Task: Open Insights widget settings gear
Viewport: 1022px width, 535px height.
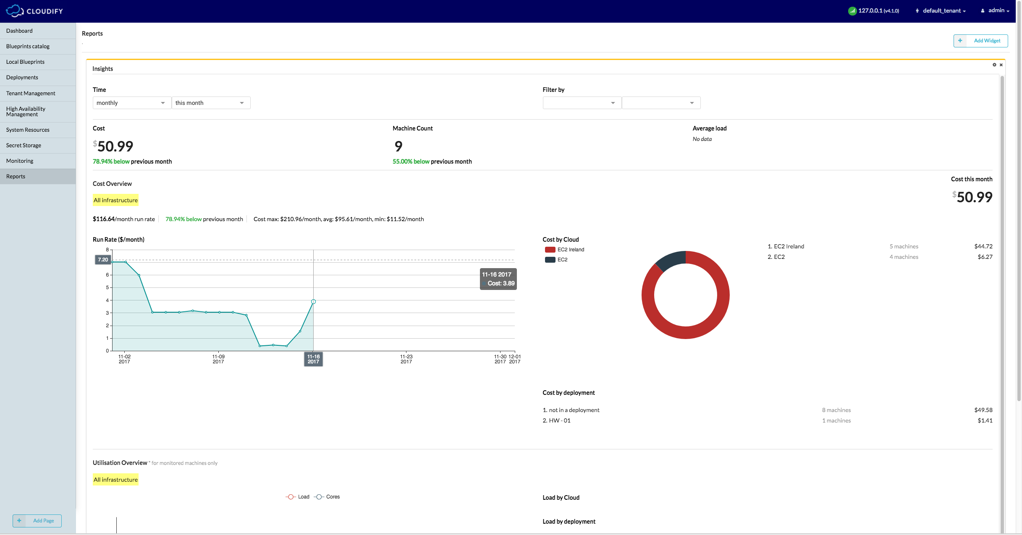Action: coord(994,65)
